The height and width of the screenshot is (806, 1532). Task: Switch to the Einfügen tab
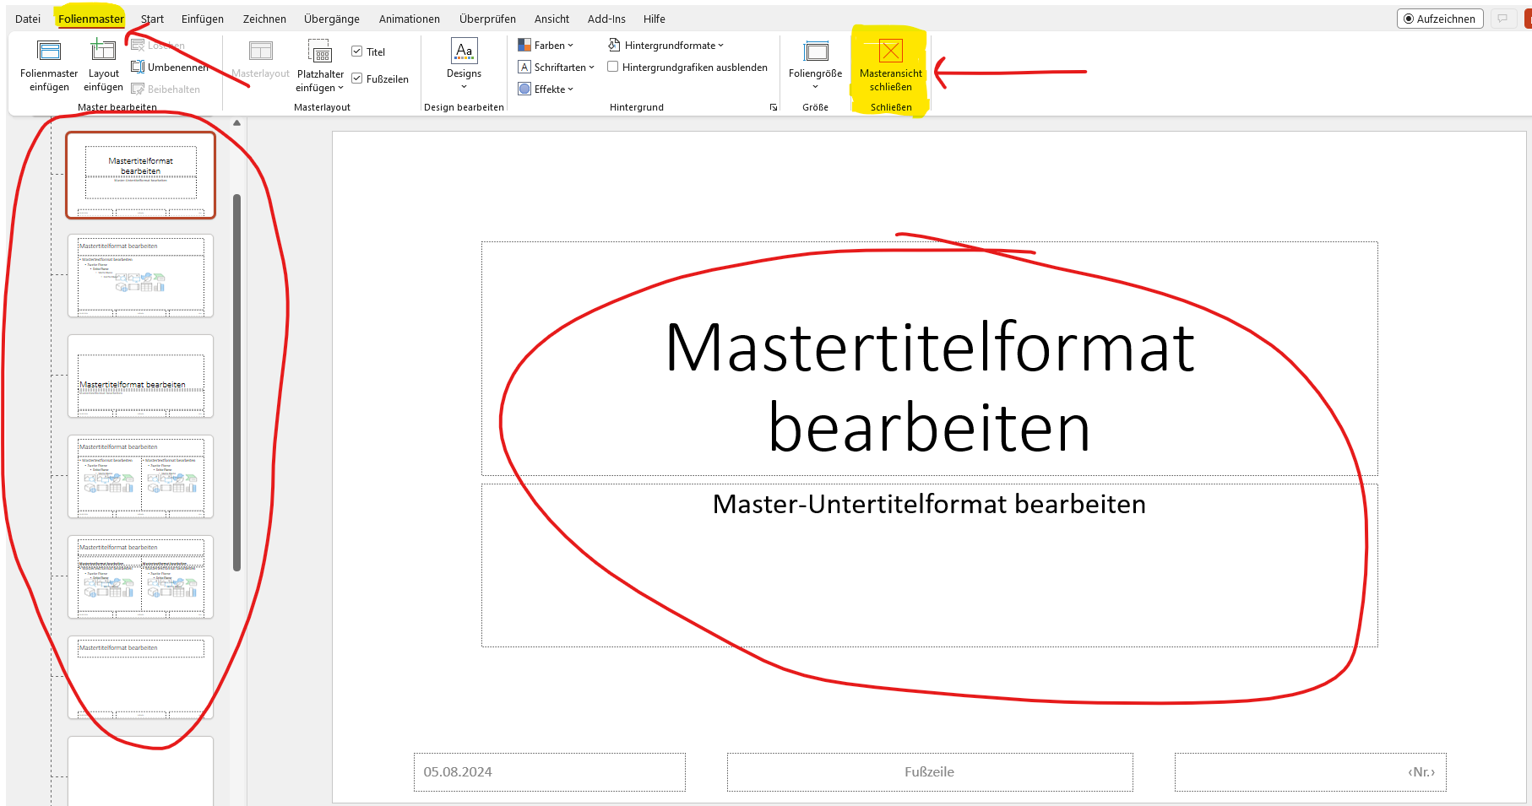[203, 19]
